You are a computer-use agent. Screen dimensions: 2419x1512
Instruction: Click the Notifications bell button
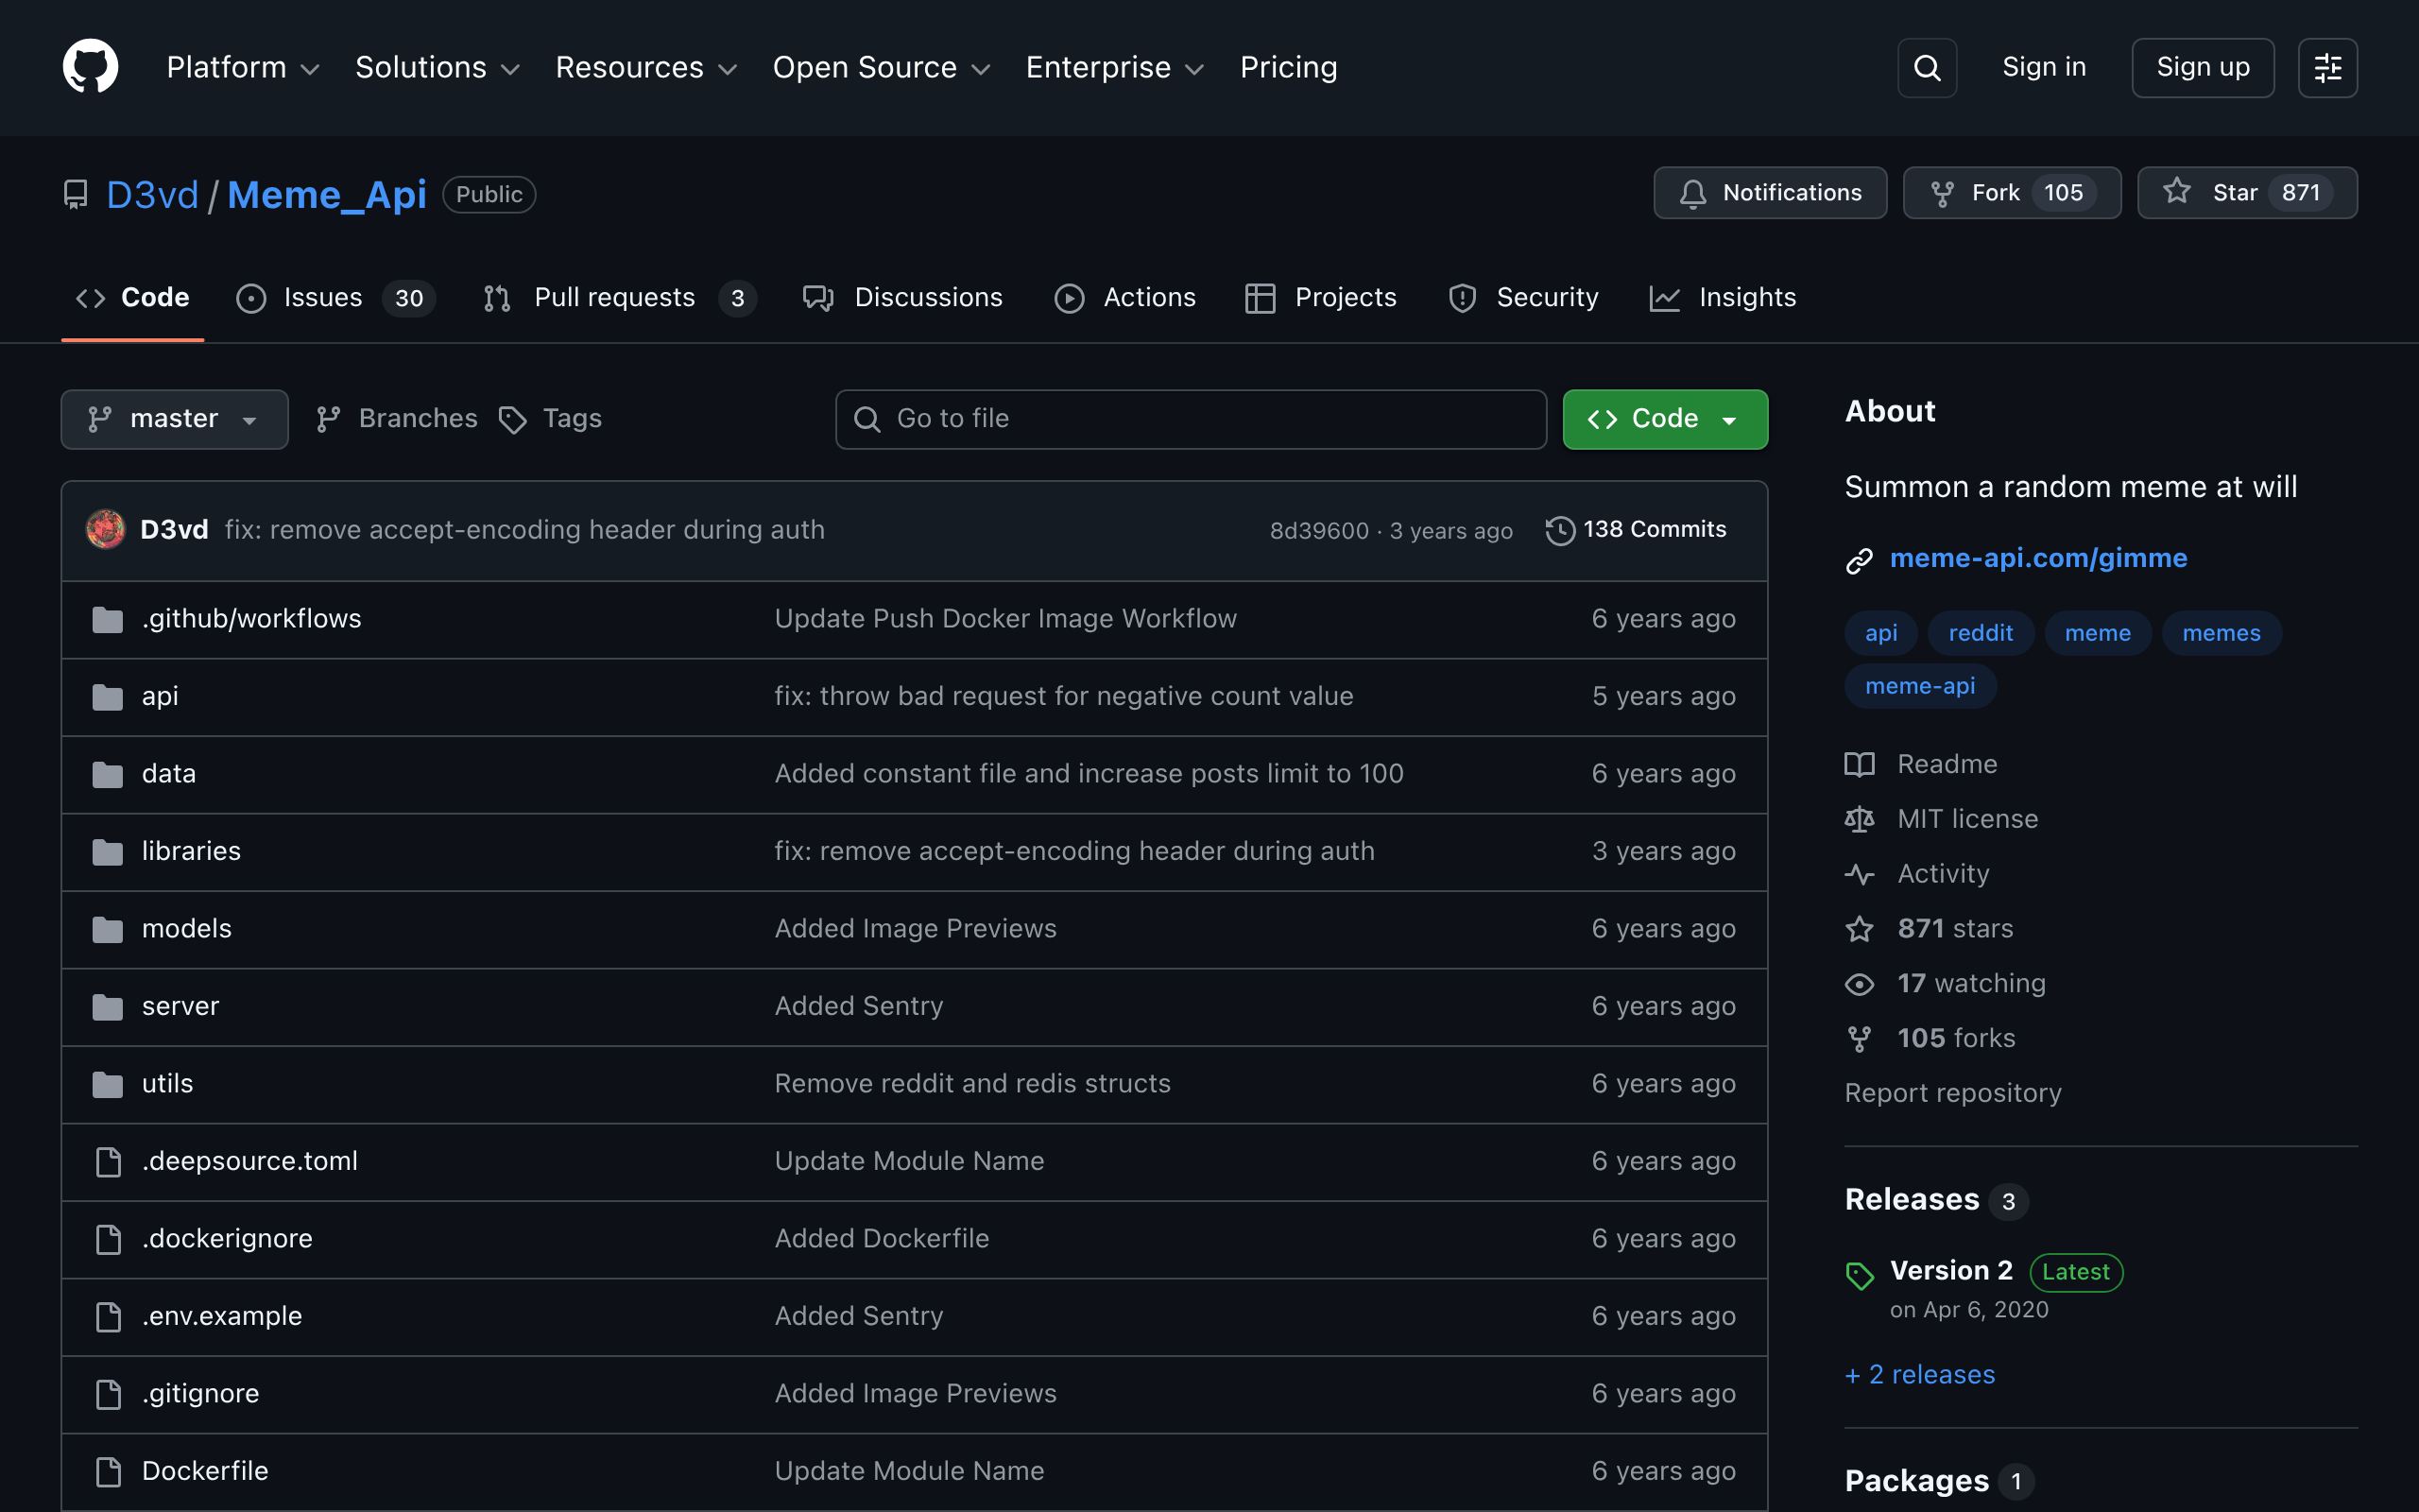1769,192
